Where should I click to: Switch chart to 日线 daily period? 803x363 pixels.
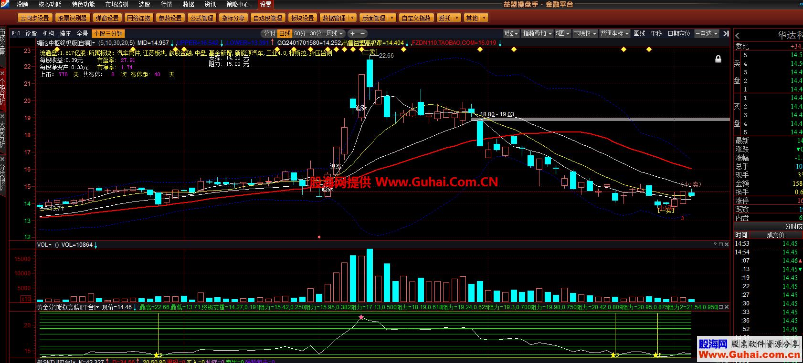click(285, 33)
